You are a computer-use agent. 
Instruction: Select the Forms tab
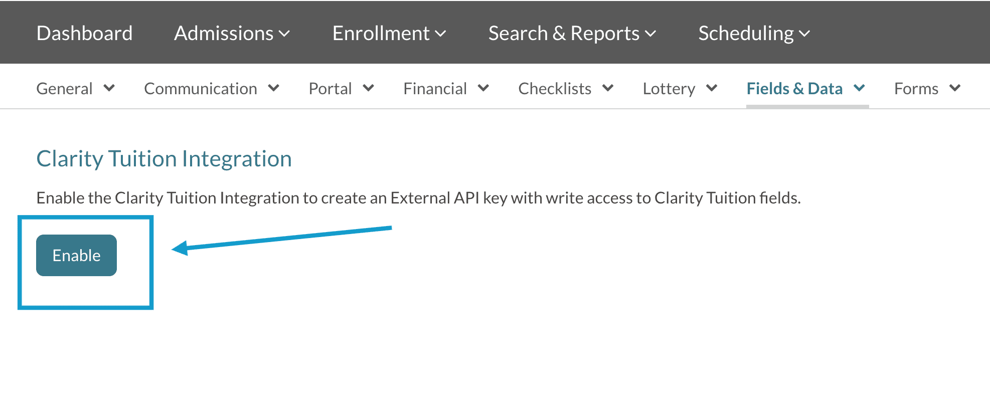(x=916, y=88)
